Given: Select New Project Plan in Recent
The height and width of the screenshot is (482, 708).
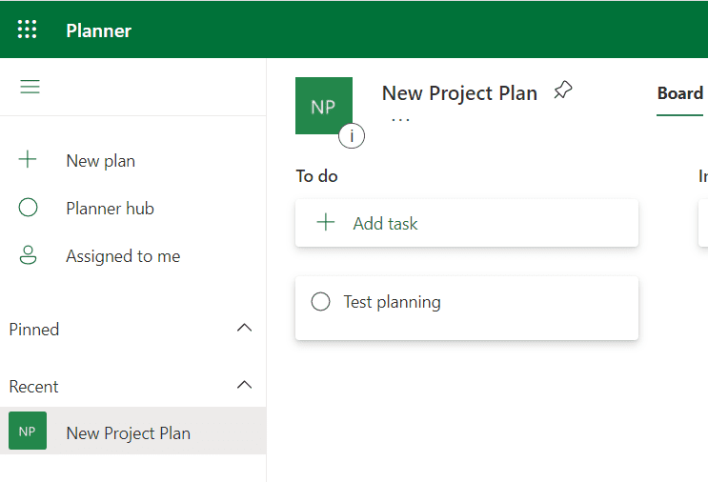Looking at the screenshot, I should (x=129, y=433).
